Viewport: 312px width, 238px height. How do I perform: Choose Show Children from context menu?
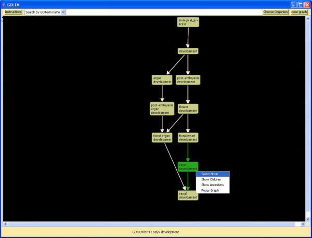(212, 179)
